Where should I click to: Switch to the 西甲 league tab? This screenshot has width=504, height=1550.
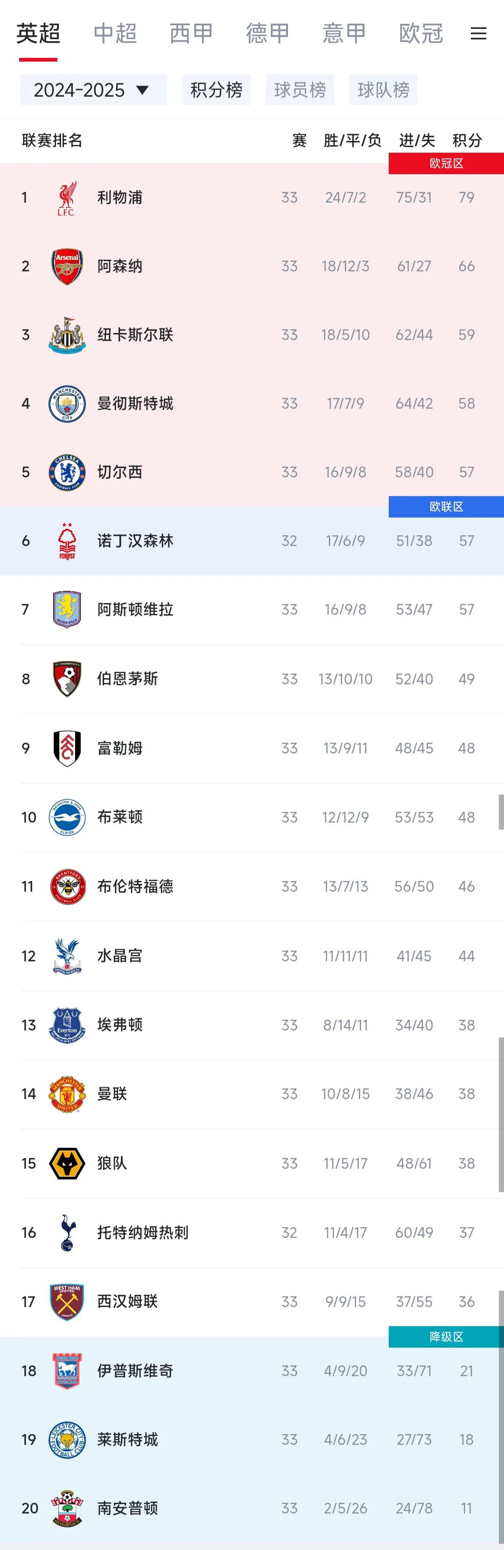[191, 33]
